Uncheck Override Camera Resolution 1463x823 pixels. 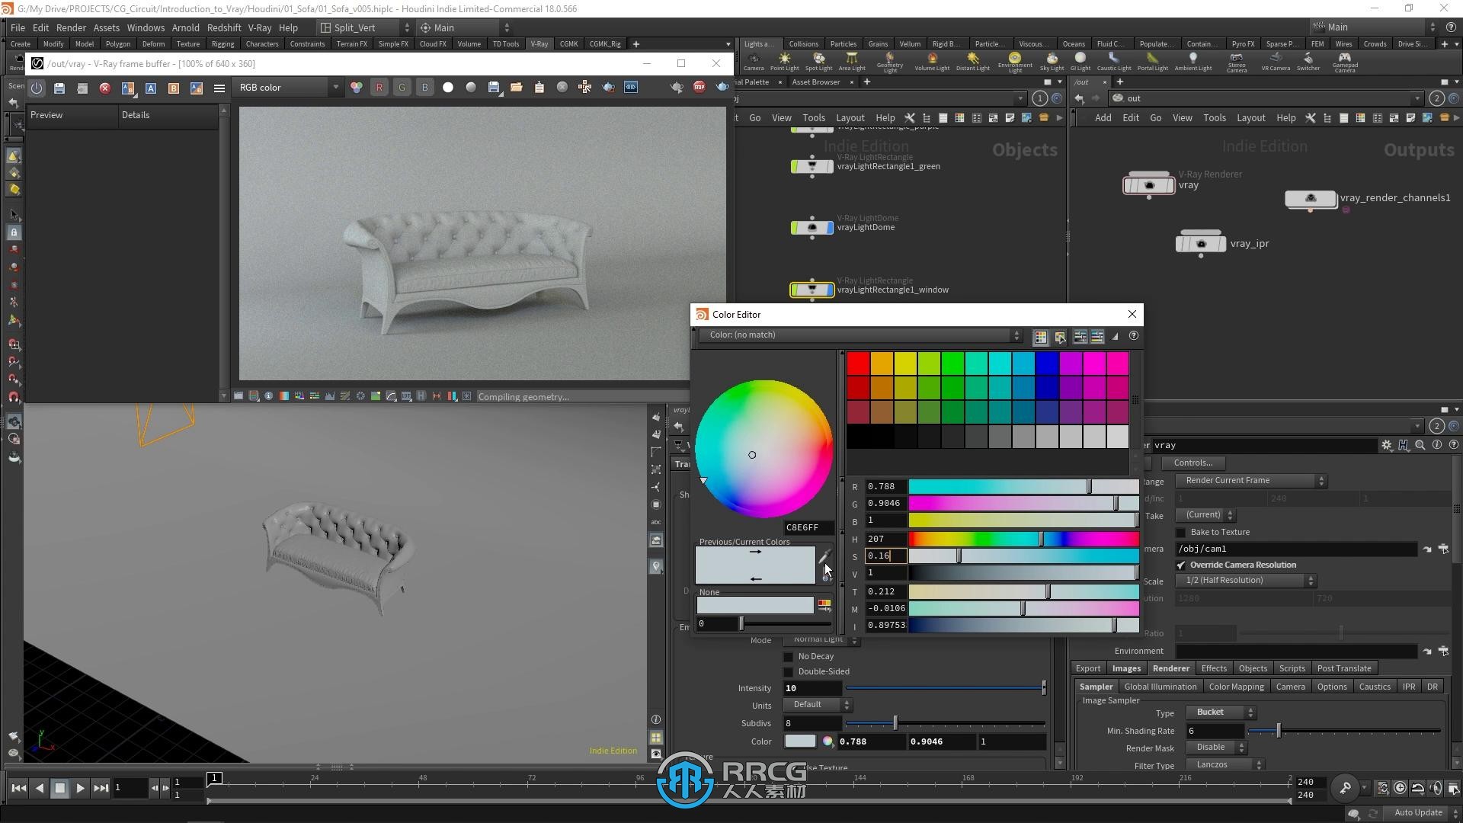[1181, 565]
